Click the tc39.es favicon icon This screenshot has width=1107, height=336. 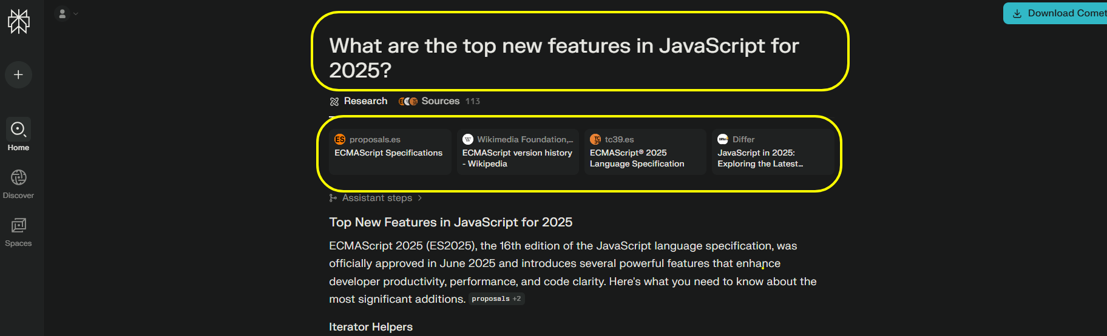595,139
